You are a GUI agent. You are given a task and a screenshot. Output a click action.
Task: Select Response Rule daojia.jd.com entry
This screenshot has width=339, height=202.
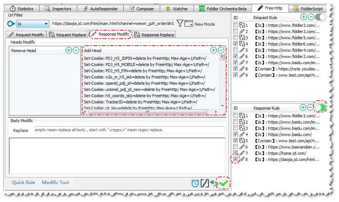287,159
